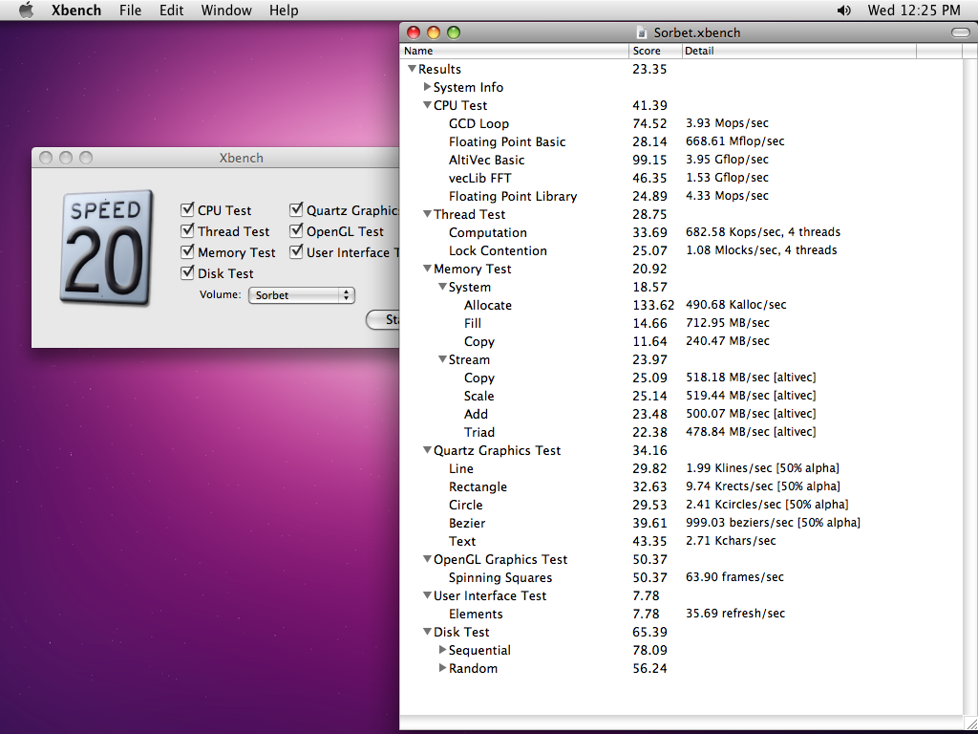Select the Floating Point Basic row
The image size is (978, 734).
681,141
